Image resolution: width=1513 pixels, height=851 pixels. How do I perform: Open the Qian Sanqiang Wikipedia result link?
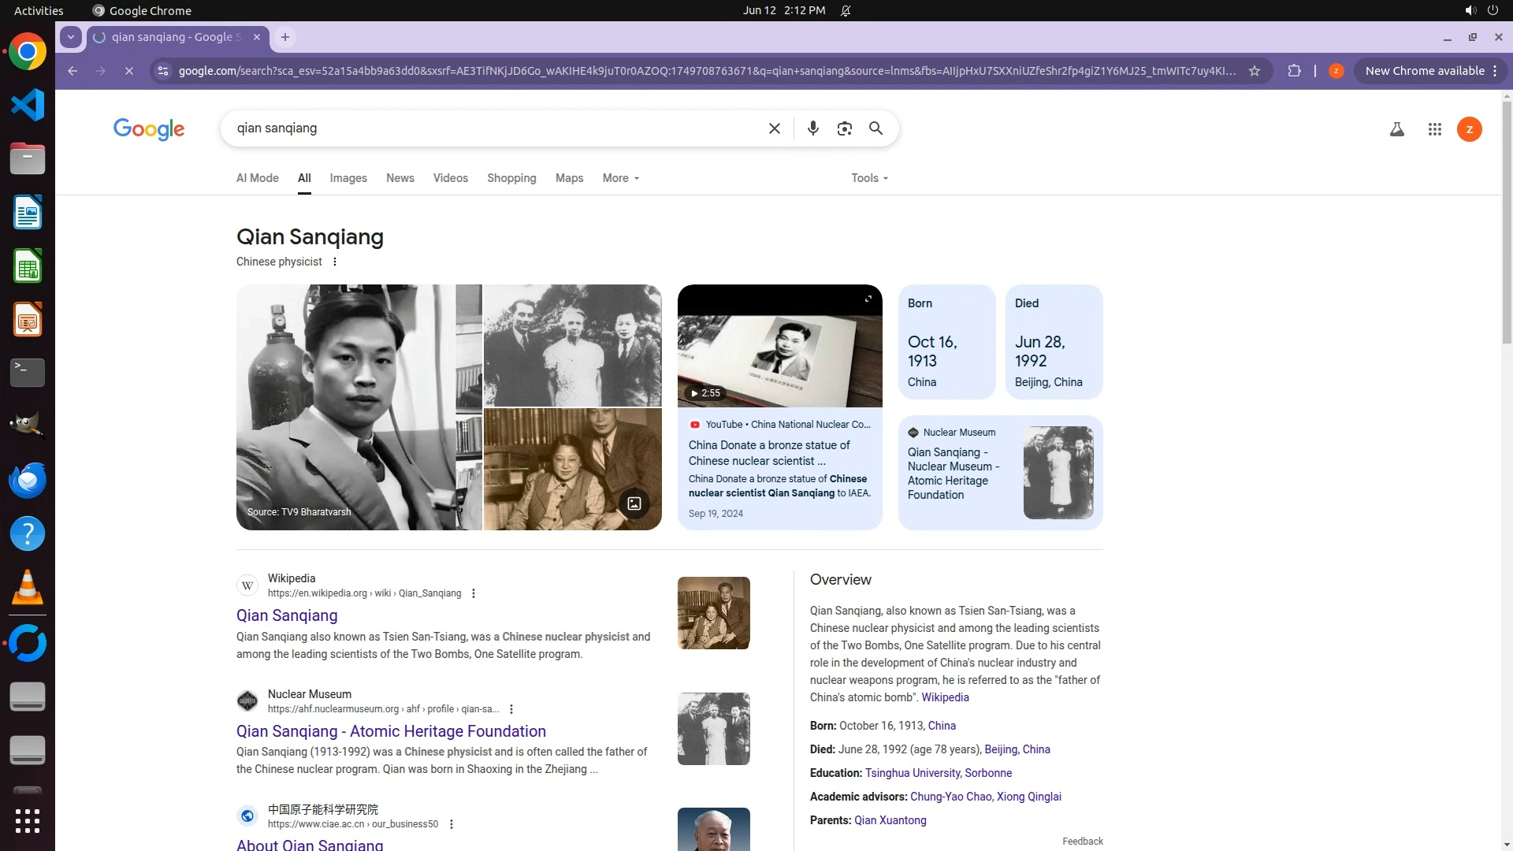[287, 615]
